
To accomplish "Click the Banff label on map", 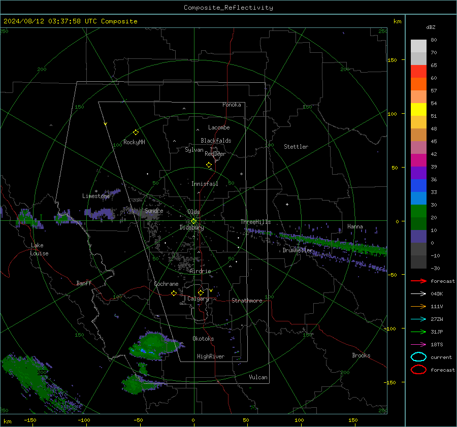I will pos(84,283).
